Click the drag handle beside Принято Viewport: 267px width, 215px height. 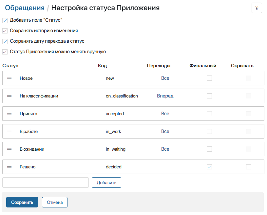(10, 114)
